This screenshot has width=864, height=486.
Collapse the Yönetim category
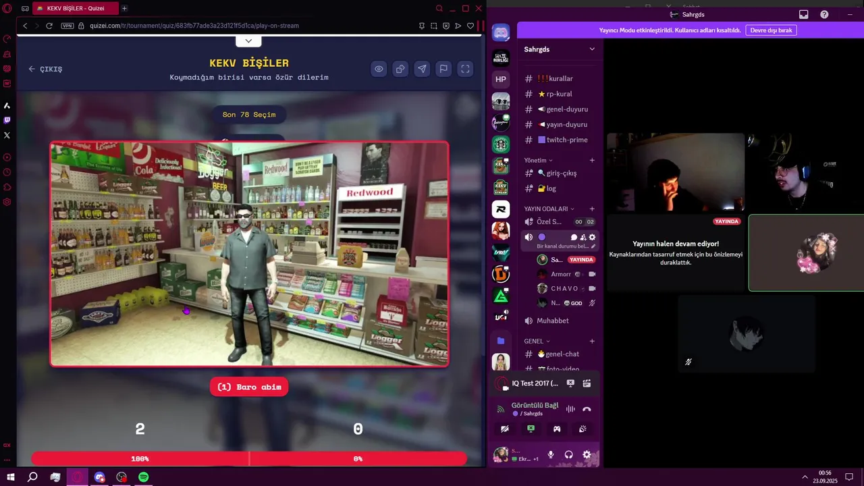pyautogui.click(x=538, y=161)
